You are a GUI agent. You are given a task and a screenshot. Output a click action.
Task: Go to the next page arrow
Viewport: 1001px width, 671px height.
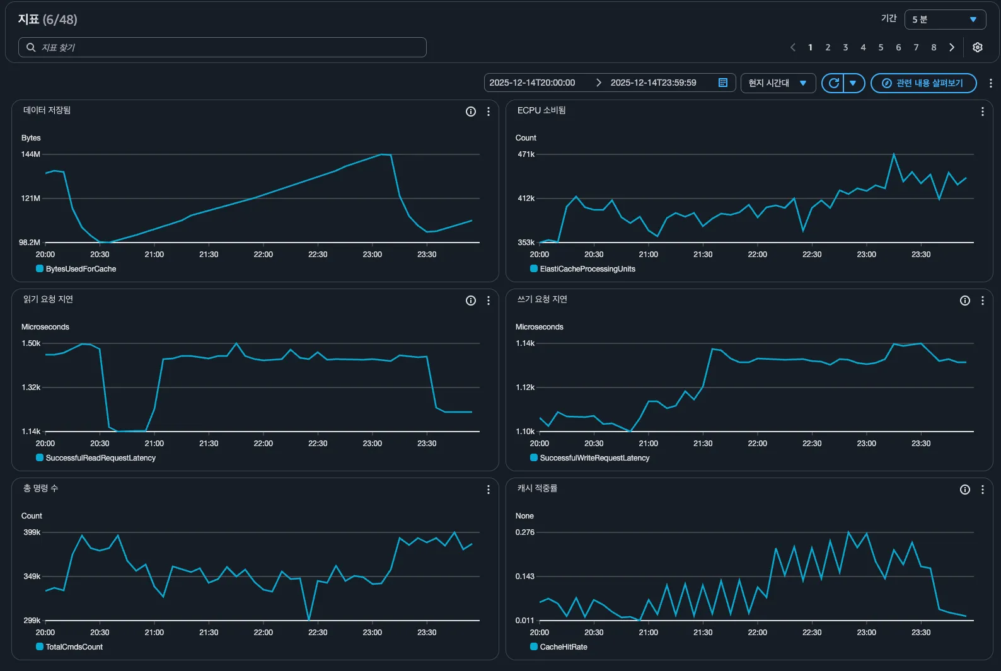tap(952, 47)
